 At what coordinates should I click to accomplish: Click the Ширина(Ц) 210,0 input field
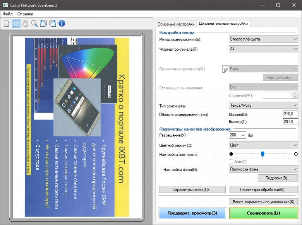pos(290,114)
